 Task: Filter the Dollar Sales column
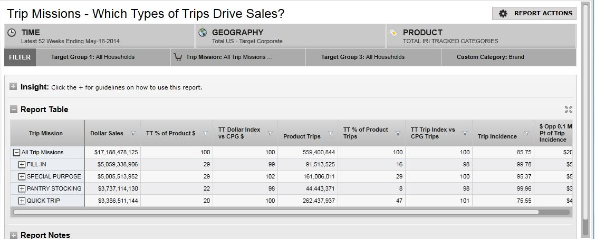click(133, 134)
